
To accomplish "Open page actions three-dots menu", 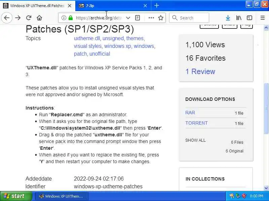I will (151, 18).
